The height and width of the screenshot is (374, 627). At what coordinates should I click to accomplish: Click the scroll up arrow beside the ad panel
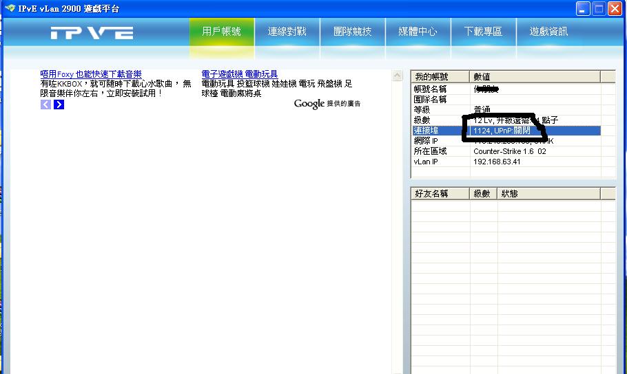[x=398, y=76]
